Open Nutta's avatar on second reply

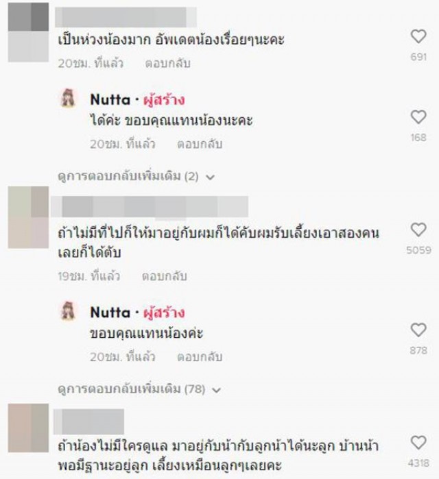[68, 311]
